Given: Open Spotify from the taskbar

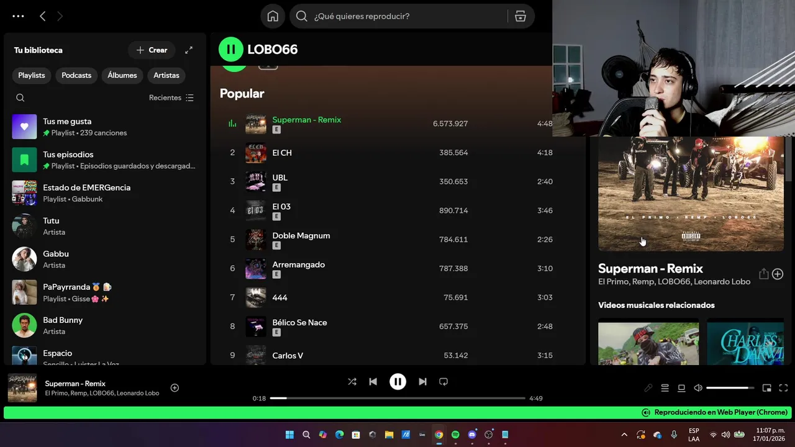Looking at the screenshot, I should 455,435.
